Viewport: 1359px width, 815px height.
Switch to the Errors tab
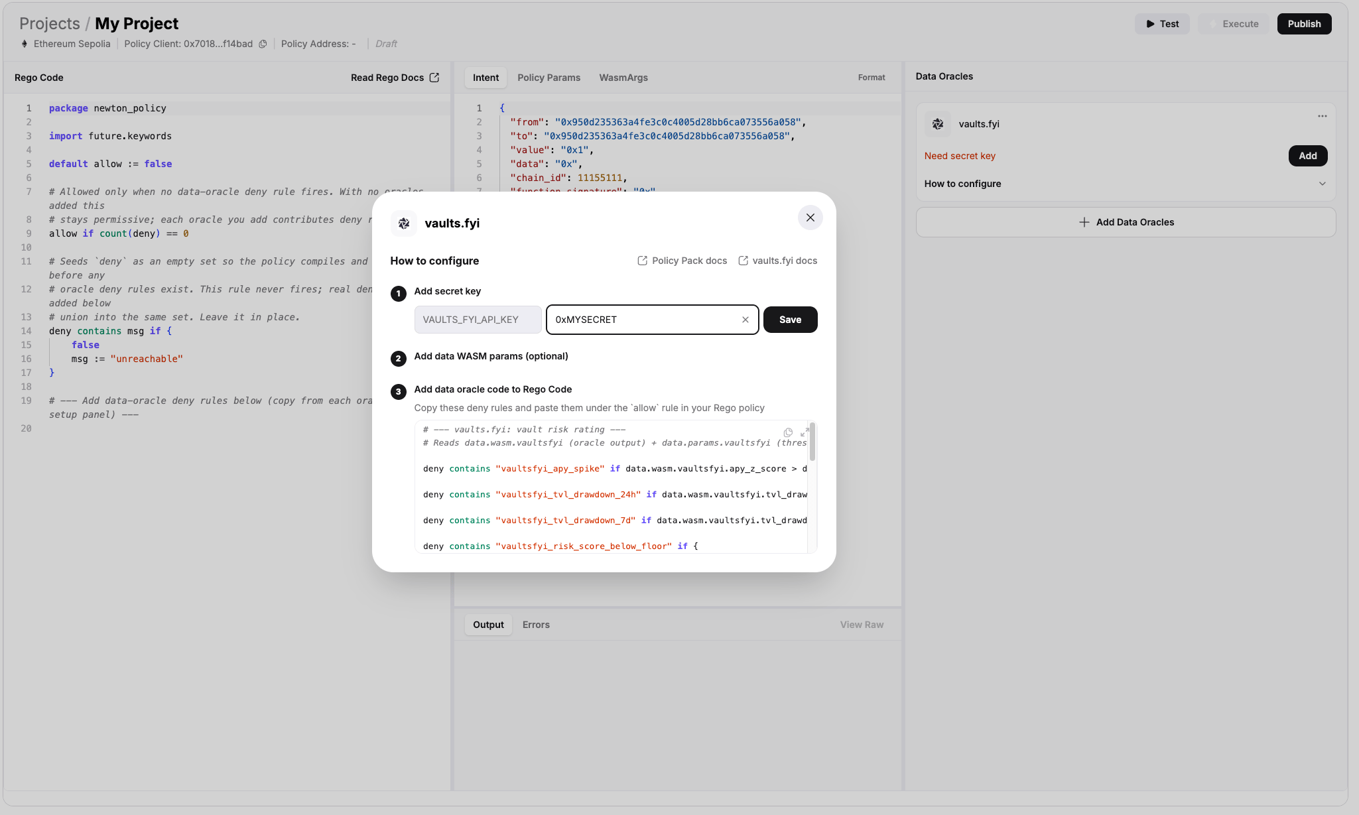[x=536, y=625]
